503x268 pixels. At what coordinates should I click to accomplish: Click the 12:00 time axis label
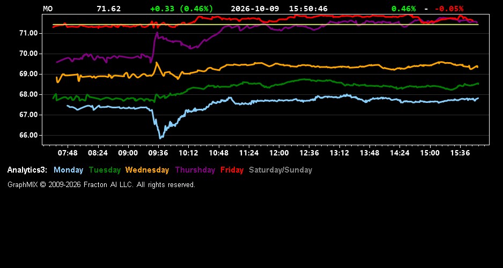point(279,153)
